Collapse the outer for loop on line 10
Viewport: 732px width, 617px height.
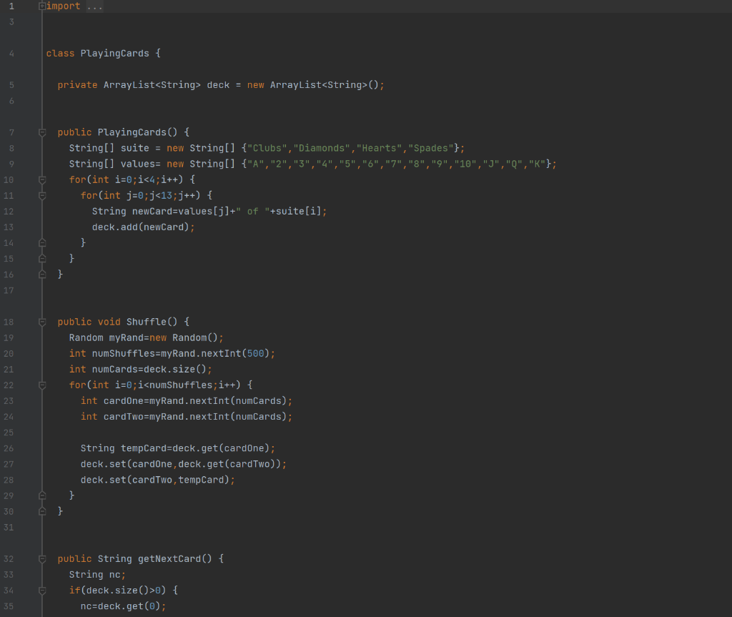[x=41, y=179]
